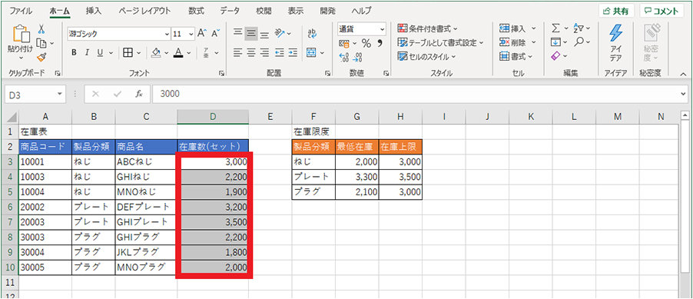Switch to the ページ レイアウト tab

[144, 11]
